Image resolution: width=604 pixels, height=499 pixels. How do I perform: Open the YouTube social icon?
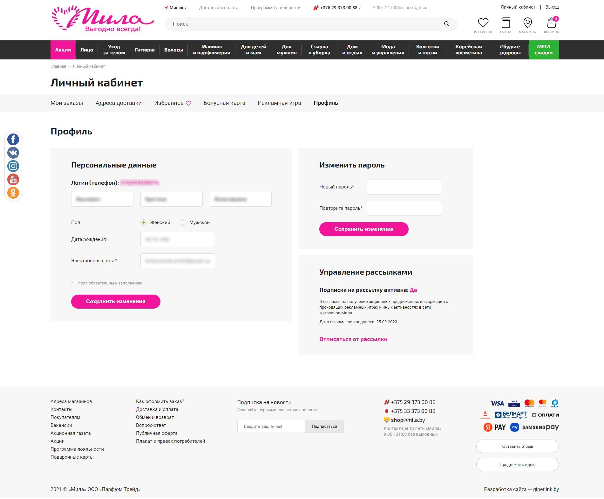(x=13, y=179)
